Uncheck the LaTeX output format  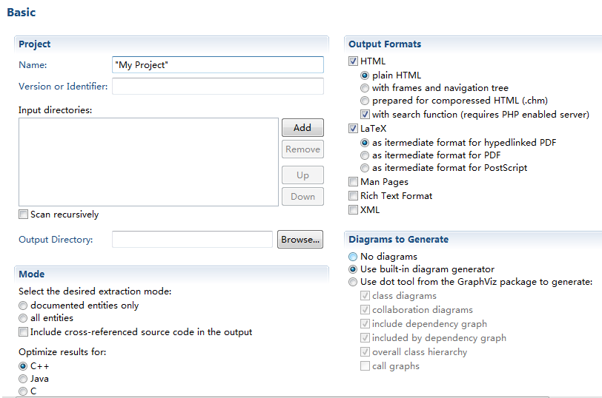coord(353,128)
